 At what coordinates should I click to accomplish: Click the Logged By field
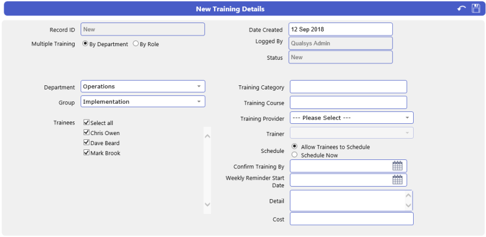341,43
